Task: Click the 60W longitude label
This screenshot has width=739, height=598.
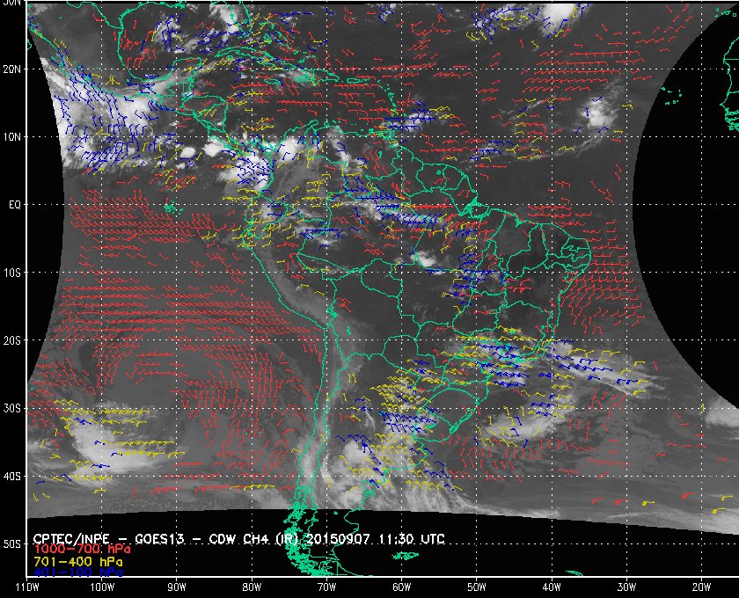Action: click(x=401, y=587)
